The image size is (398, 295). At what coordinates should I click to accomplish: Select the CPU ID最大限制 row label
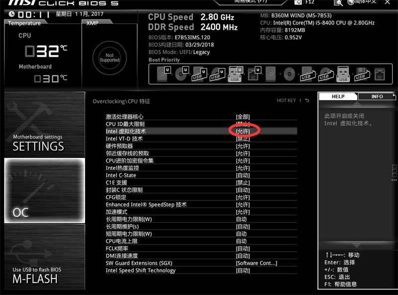[x=125, y=124]
